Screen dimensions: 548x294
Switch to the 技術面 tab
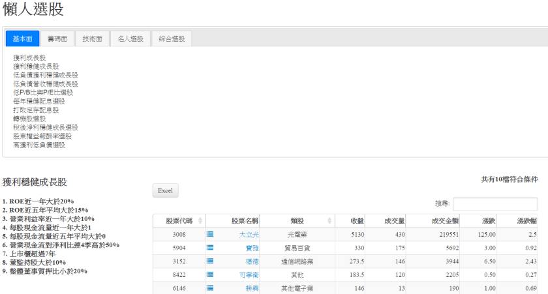pos(92,38)
